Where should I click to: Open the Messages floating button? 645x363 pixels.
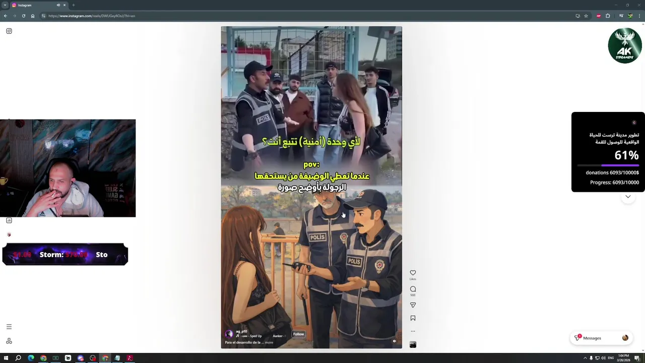602,338
